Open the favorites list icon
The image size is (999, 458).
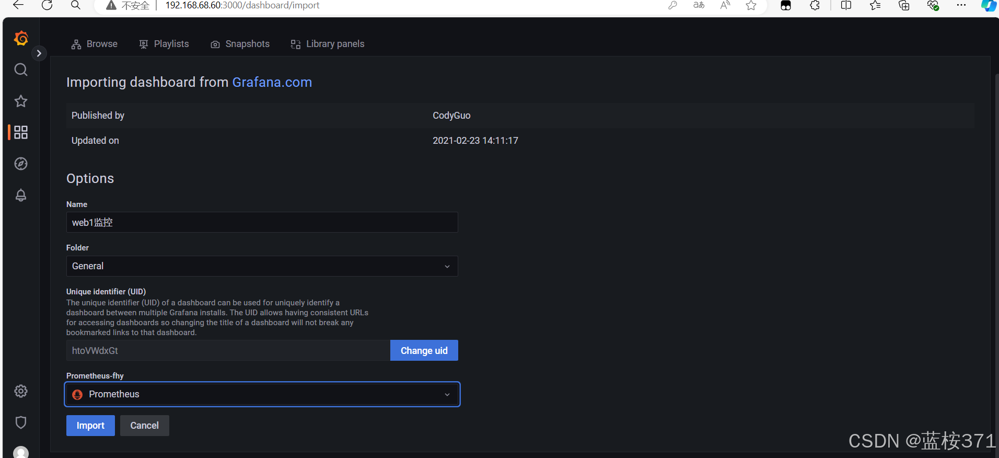[x=875, y=5]
